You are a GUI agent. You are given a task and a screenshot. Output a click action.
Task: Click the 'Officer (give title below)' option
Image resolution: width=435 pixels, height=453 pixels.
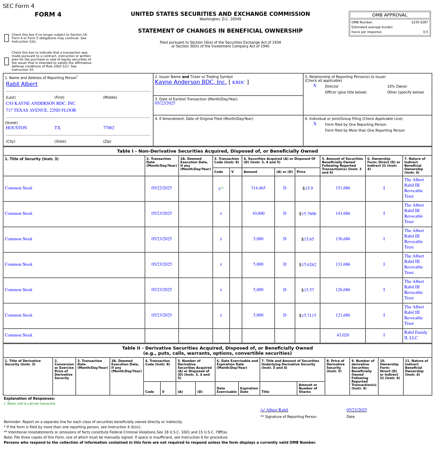(x=346, y=92)
